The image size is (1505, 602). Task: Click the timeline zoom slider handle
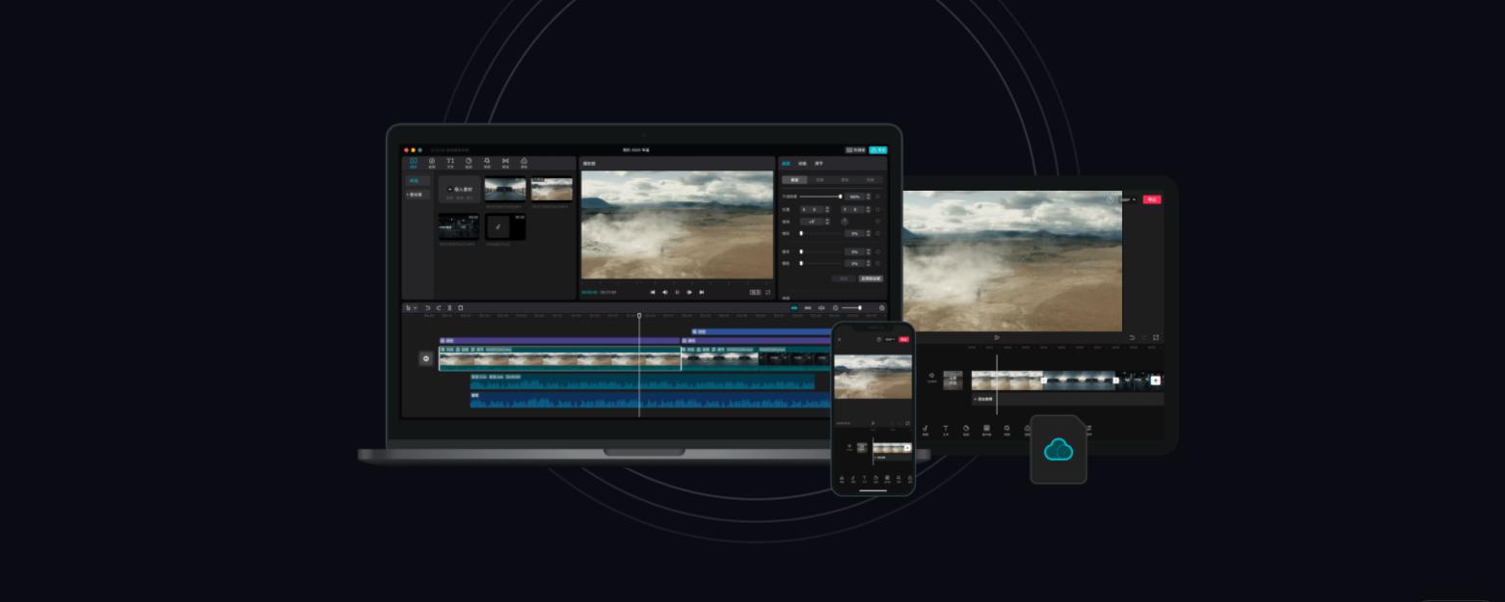(859, 308)
